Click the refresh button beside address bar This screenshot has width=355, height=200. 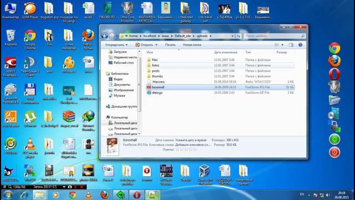coord(238,36)
